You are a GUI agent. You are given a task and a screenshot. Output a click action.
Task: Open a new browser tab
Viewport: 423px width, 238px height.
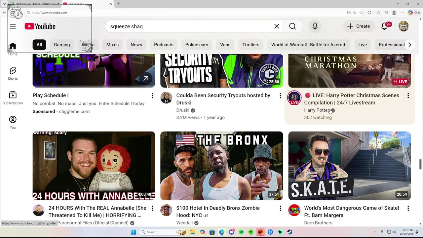tap(119, 4)
